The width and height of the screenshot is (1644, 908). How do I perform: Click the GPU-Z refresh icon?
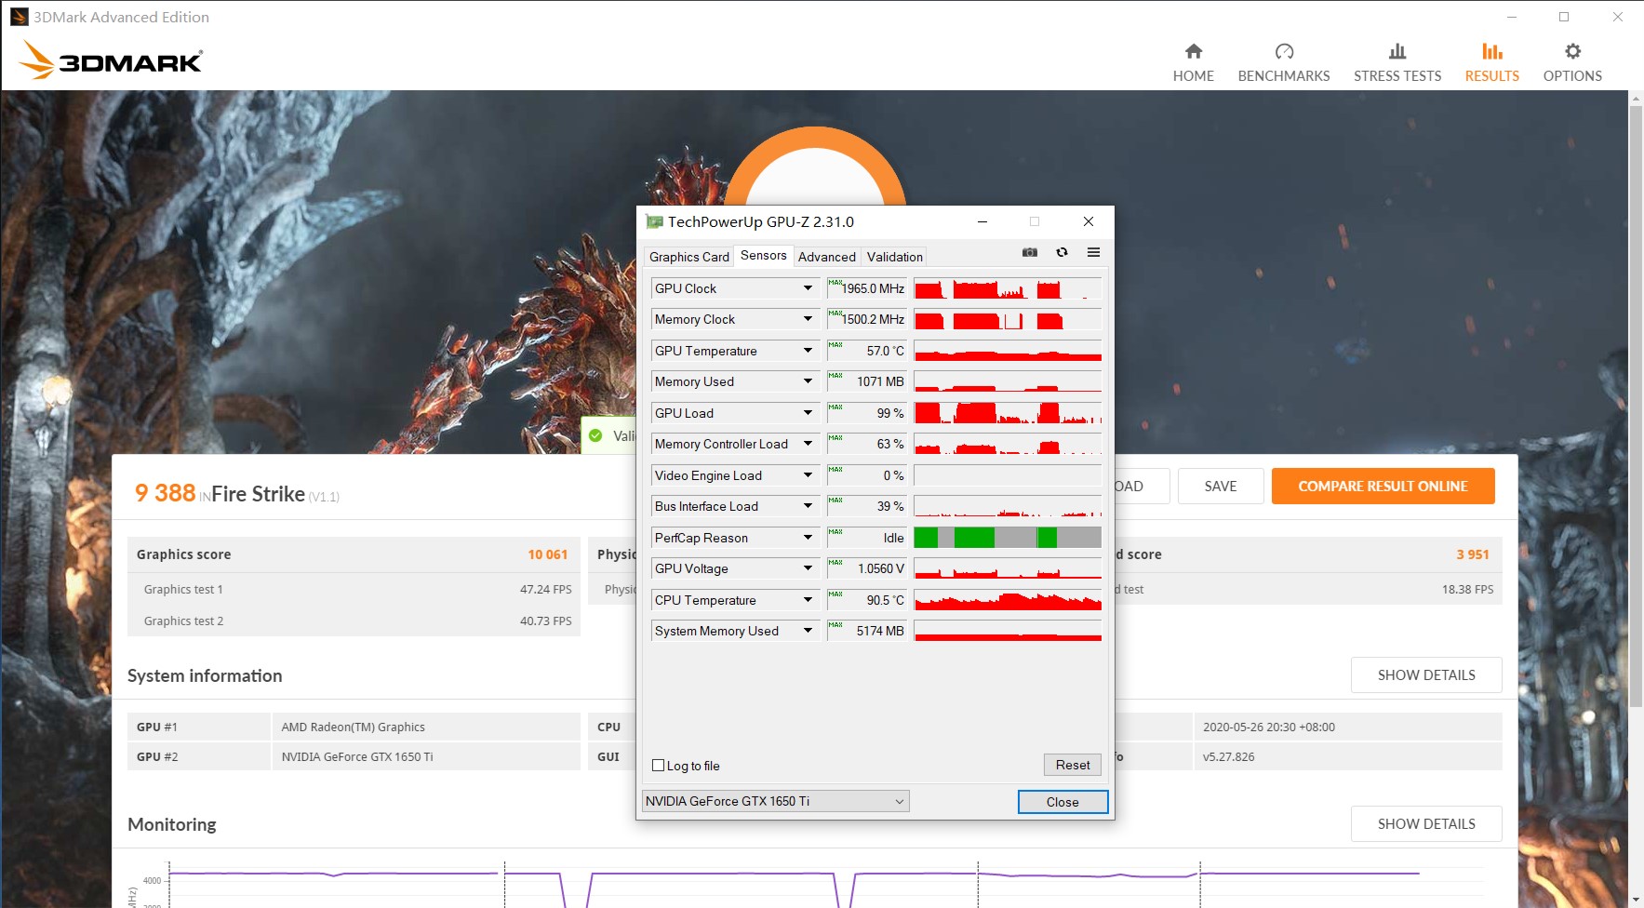(1062, 253)
